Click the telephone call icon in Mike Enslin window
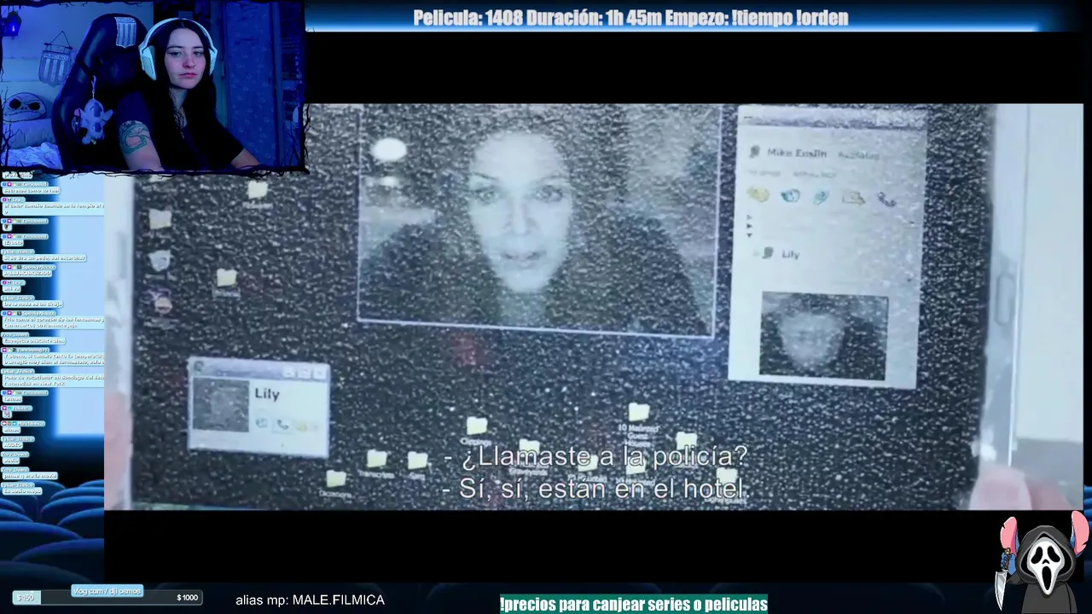 coord(886,200)
